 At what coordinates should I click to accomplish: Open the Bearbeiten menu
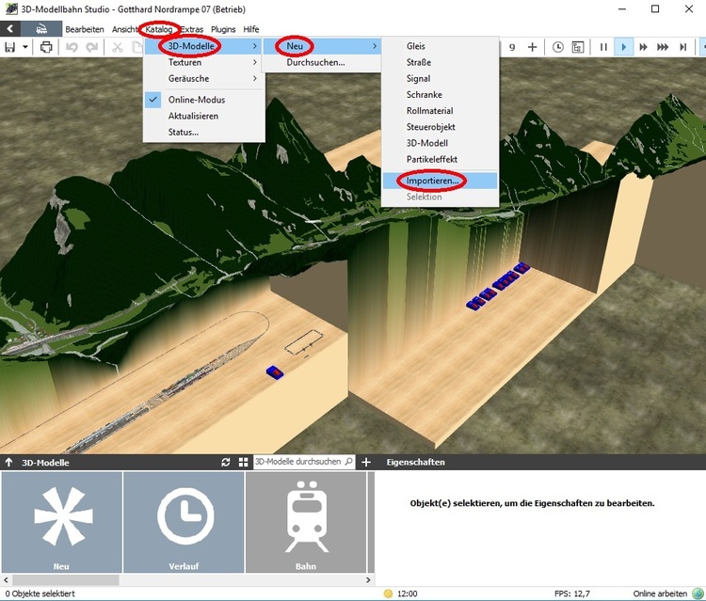85,29
